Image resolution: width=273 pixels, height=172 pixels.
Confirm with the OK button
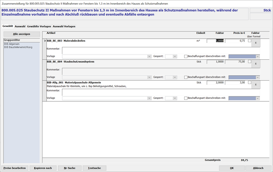[232, 168]
